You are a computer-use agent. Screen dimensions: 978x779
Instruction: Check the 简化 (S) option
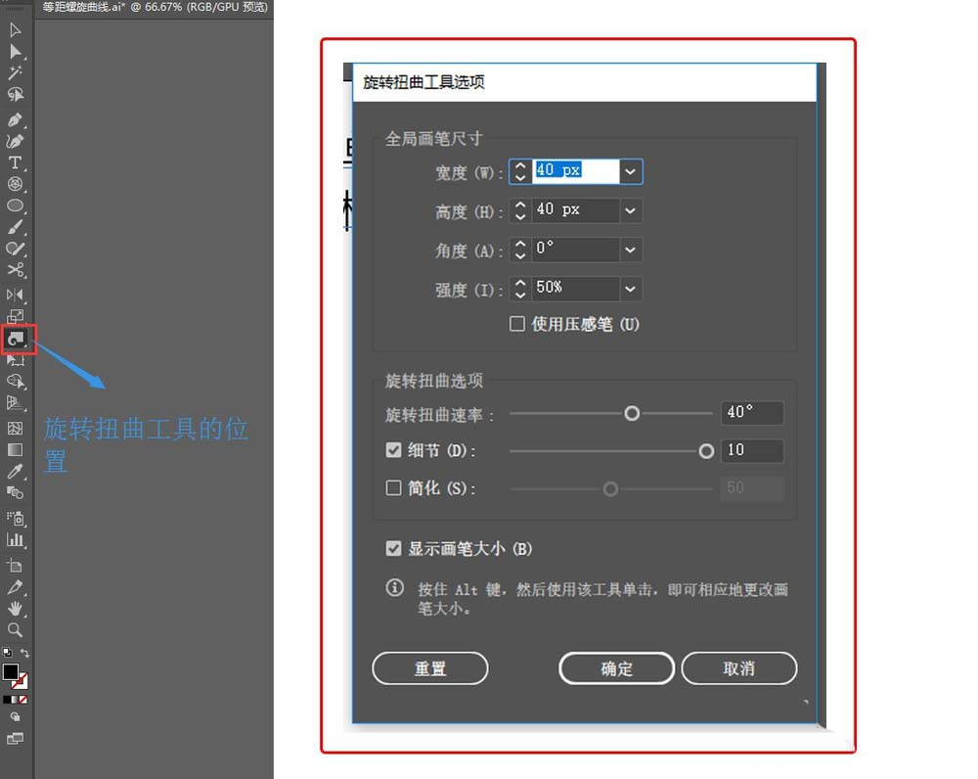(x=394, y=488)
